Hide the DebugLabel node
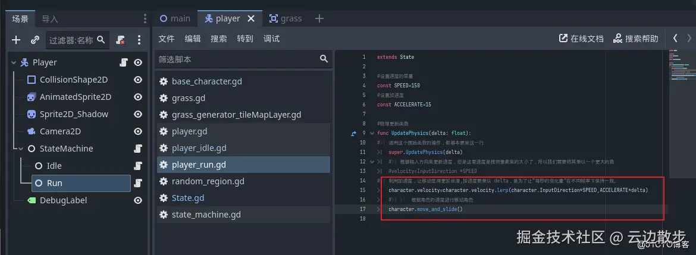The image size is (696, 255). tap(138, 200)
